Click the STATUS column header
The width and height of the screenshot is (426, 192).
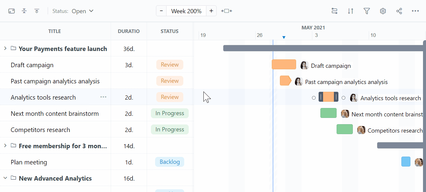tap(169, 31)
